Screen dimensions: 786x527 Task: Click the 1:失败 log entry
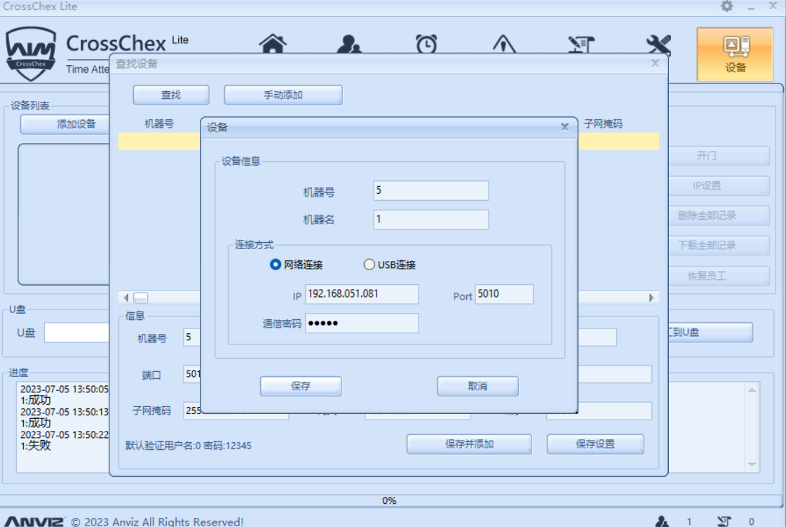pos(36,446)
